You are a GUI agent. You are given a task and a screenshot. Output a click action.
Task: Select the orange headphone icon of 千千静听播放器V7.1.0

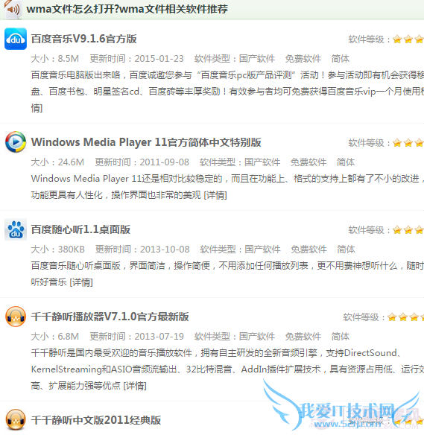[x=16, y=317]
